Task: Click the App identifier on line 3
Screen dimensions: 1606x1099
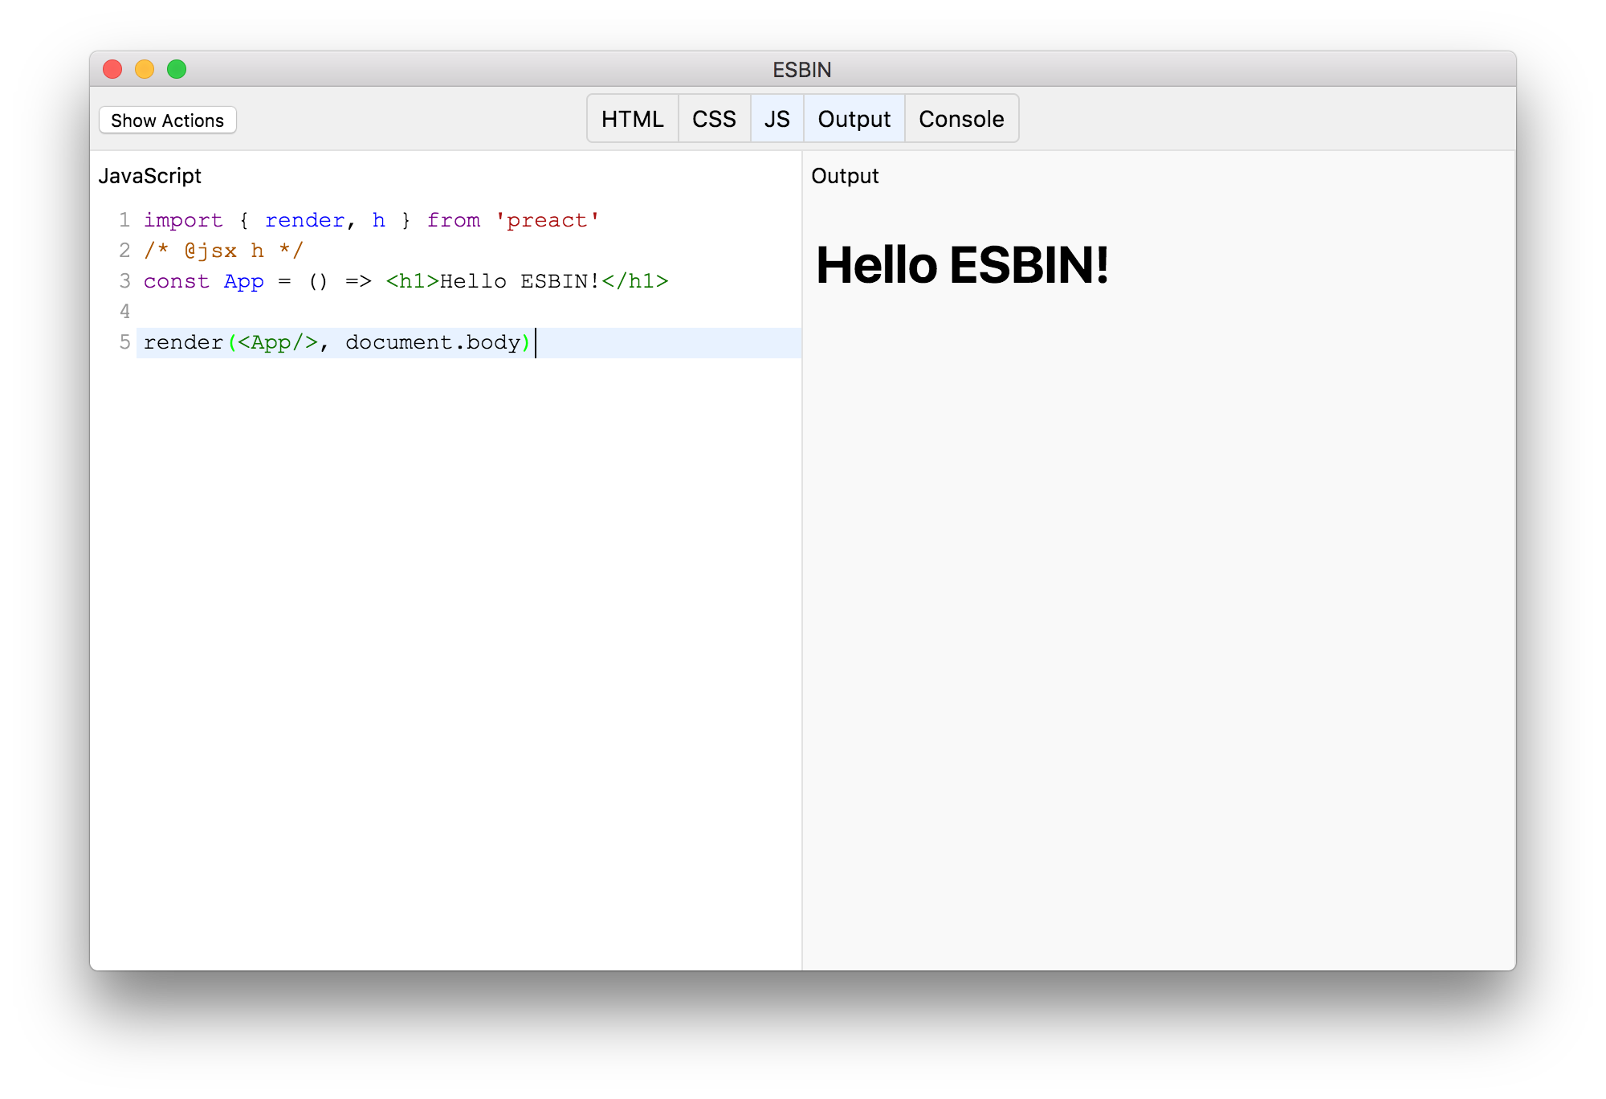Action: tap(243, 281)
